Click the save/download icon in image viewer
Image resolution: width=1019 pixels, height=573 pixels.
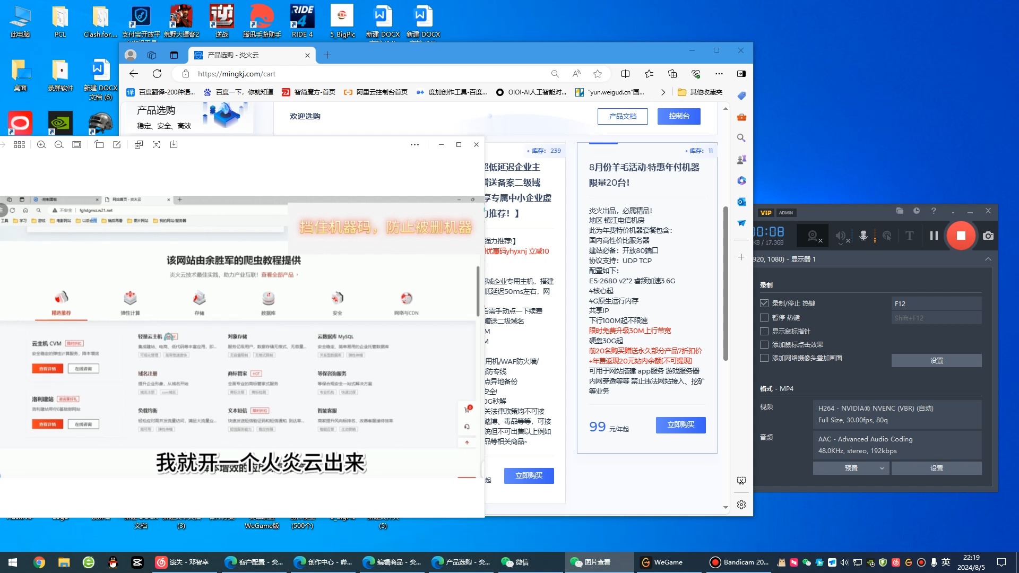tap(174, 145)
